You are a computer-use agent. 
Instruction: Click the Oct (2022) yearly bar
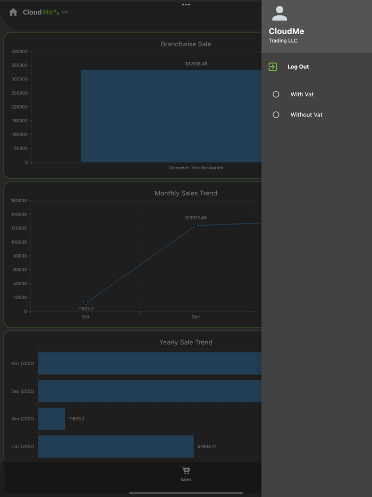pos(52,419)
